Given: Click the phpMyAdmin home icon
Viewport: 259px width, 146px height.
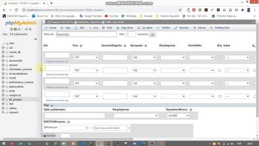Looking at the screenshot, I should pos(11,29).
